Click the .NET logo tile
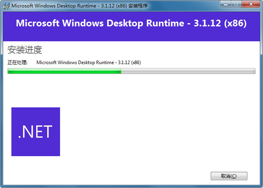Screen dimensions: 263x188 click(x=36, y=132)
